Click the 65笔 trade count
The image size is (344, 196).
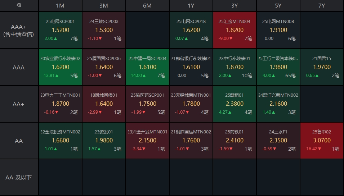pyautogui.click(x=290, y=76)
